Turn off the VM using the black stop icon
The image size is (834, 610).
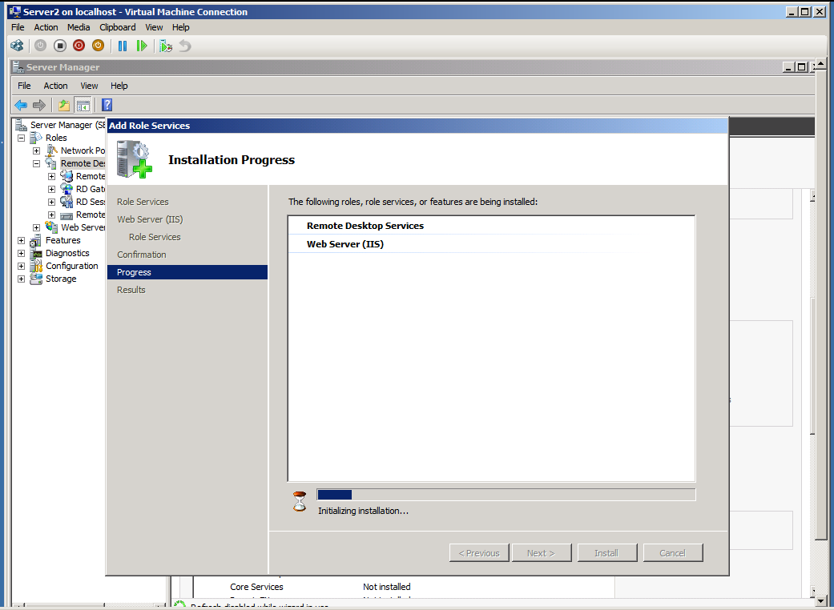(x=59, y=46)
